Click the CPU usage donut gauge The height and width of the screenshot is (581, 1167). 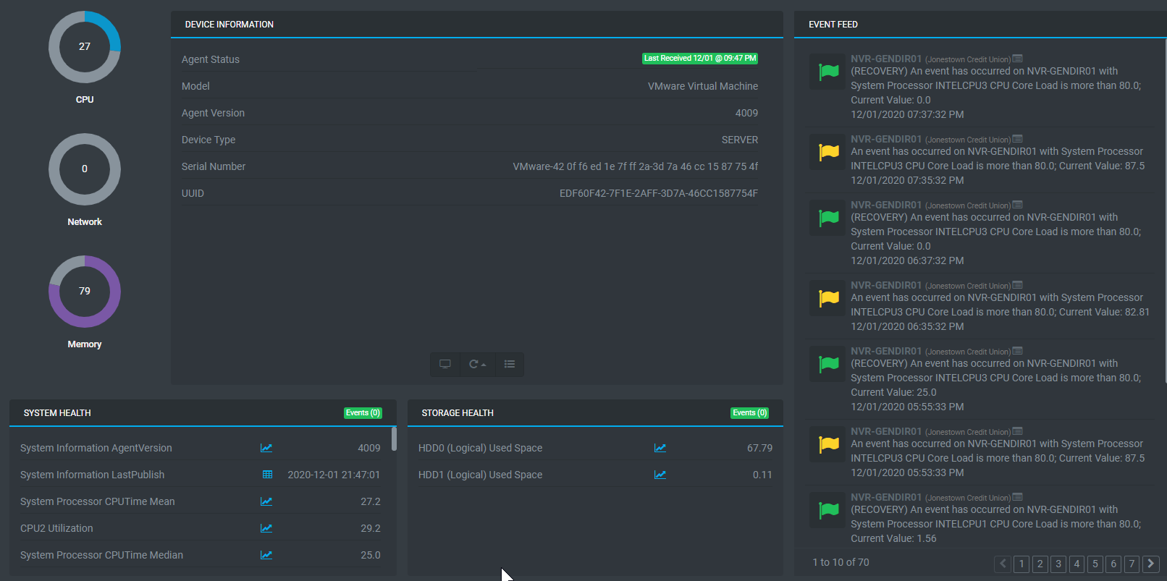tap(85, 47)
